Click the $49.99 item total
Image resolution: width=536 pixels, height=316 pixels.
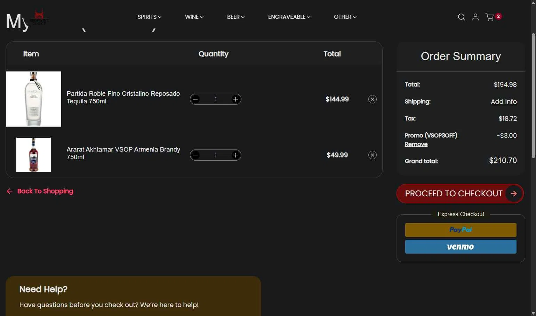(x=337, y=155)
